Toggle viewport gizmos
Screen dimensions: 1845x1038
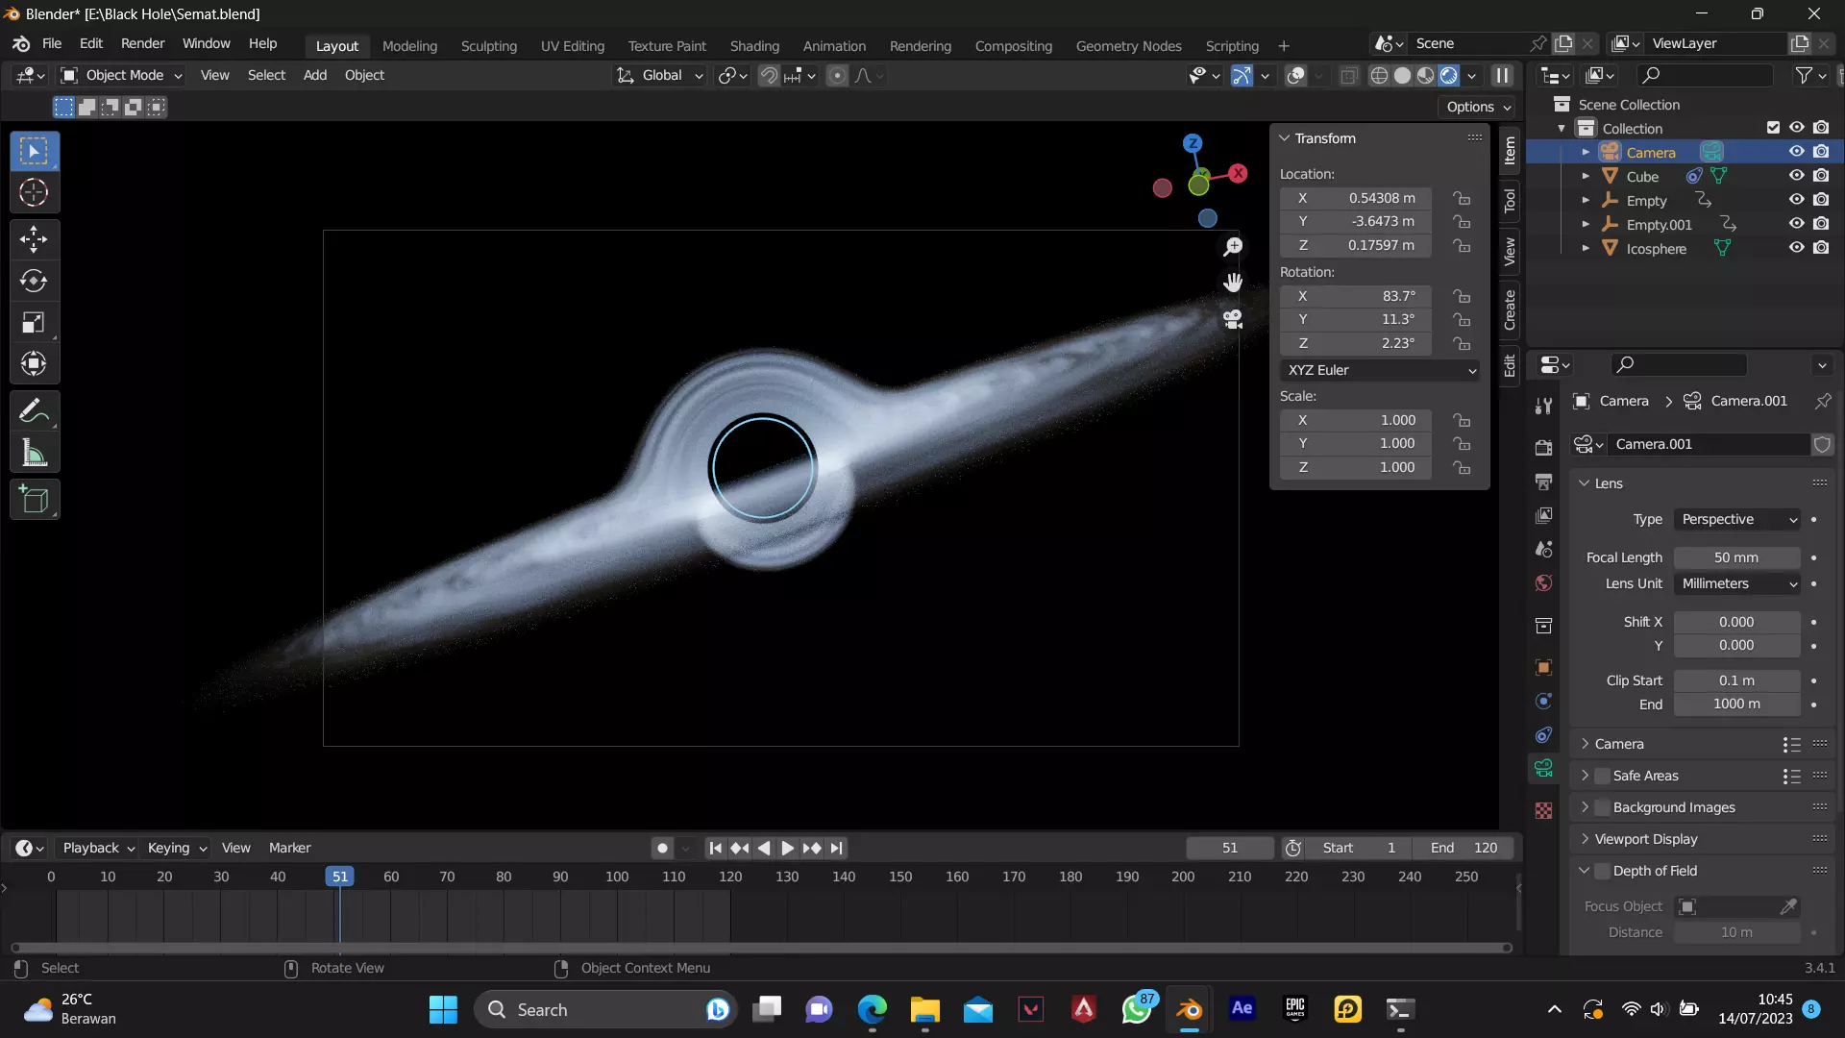coord(1242,75)
